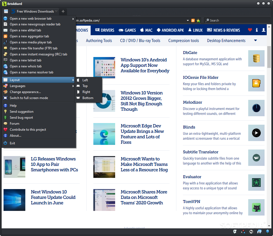Image resolution: width=273 pixels, height=236 pixels.
Task: Click the user account icon on Softpedia header
Action: 263,30
